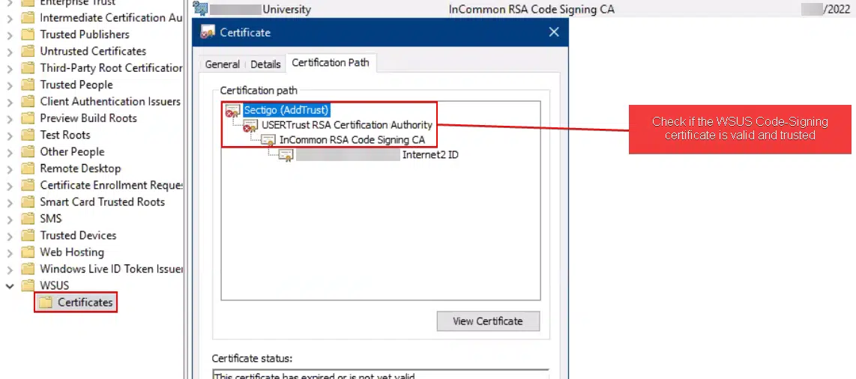
Task: Expand the Untrusted Certificates node
Action: (x=10, y=51)
